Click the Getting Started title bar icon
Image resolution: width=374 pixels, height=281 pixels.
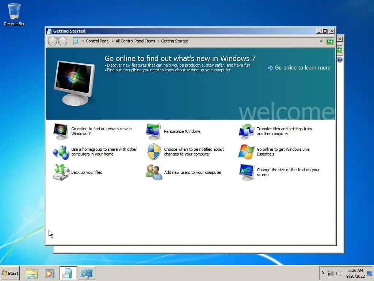49,31
